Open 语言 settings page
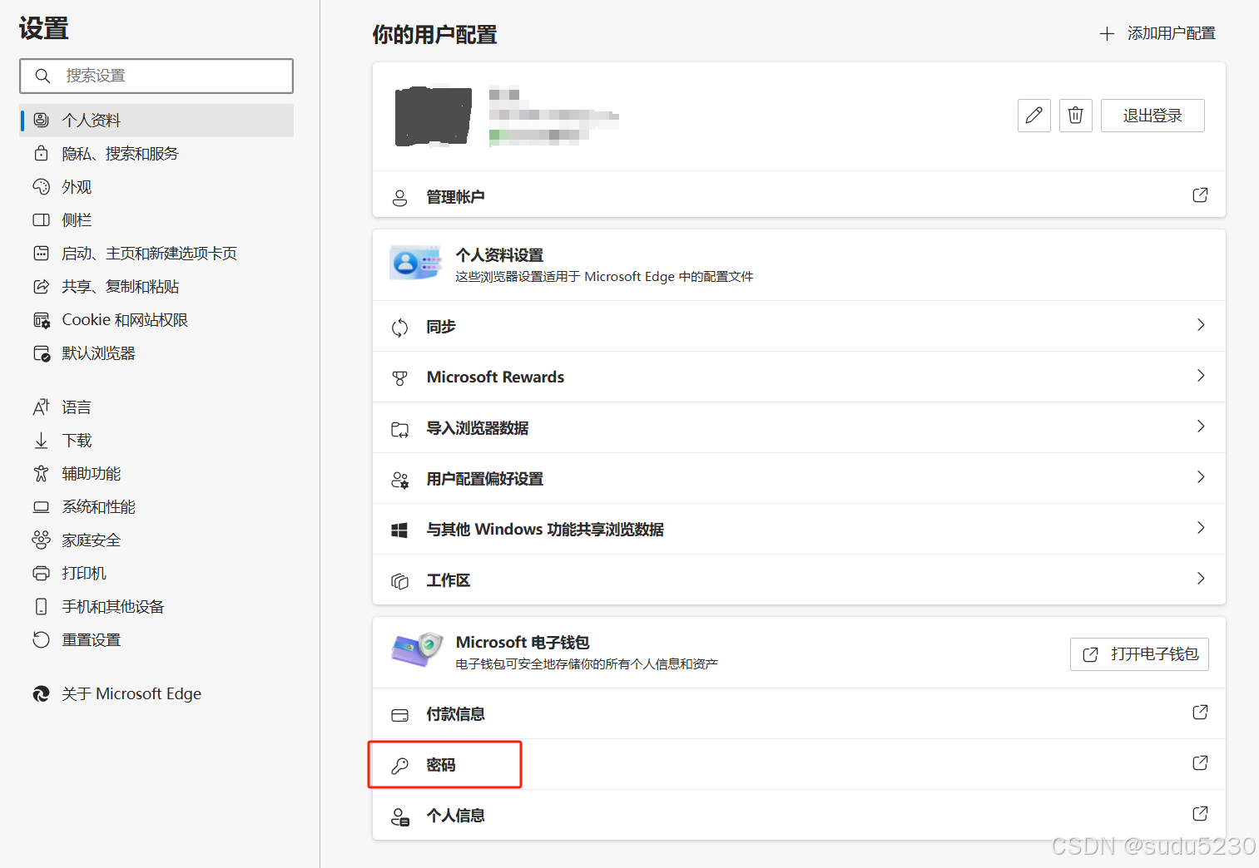This screenshot has height=868, width=1259. 156,407
